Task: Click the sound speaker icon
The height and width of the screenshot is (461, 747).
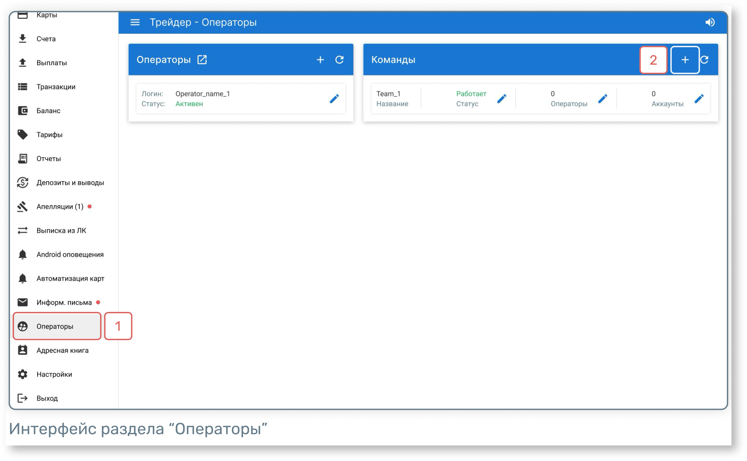Action: (x=709, y=22)
